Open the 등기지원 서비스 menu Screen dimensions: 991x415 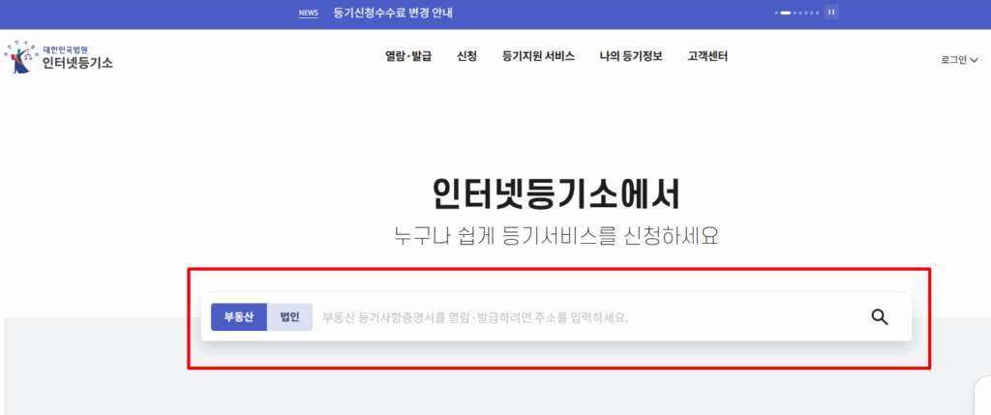(x=538, y=56)
